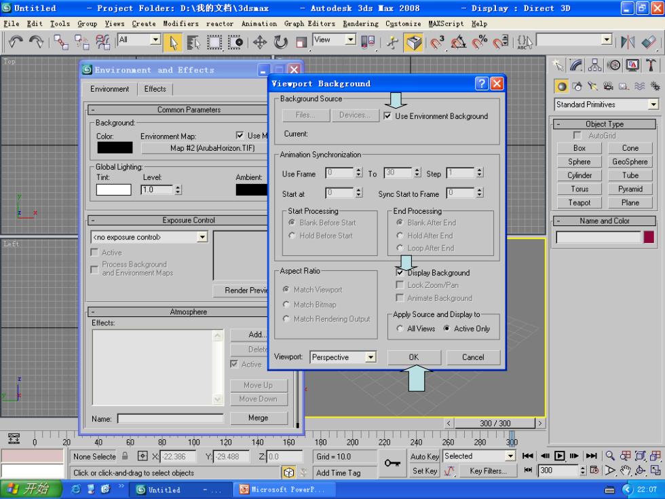
Task: Open the Utilities hammer panel icon
Action: (651, 65)
